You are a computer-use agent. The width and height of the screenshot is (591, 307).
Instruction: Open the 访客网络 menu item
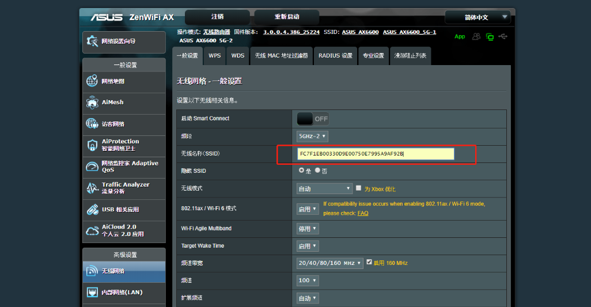click(124, 124)
